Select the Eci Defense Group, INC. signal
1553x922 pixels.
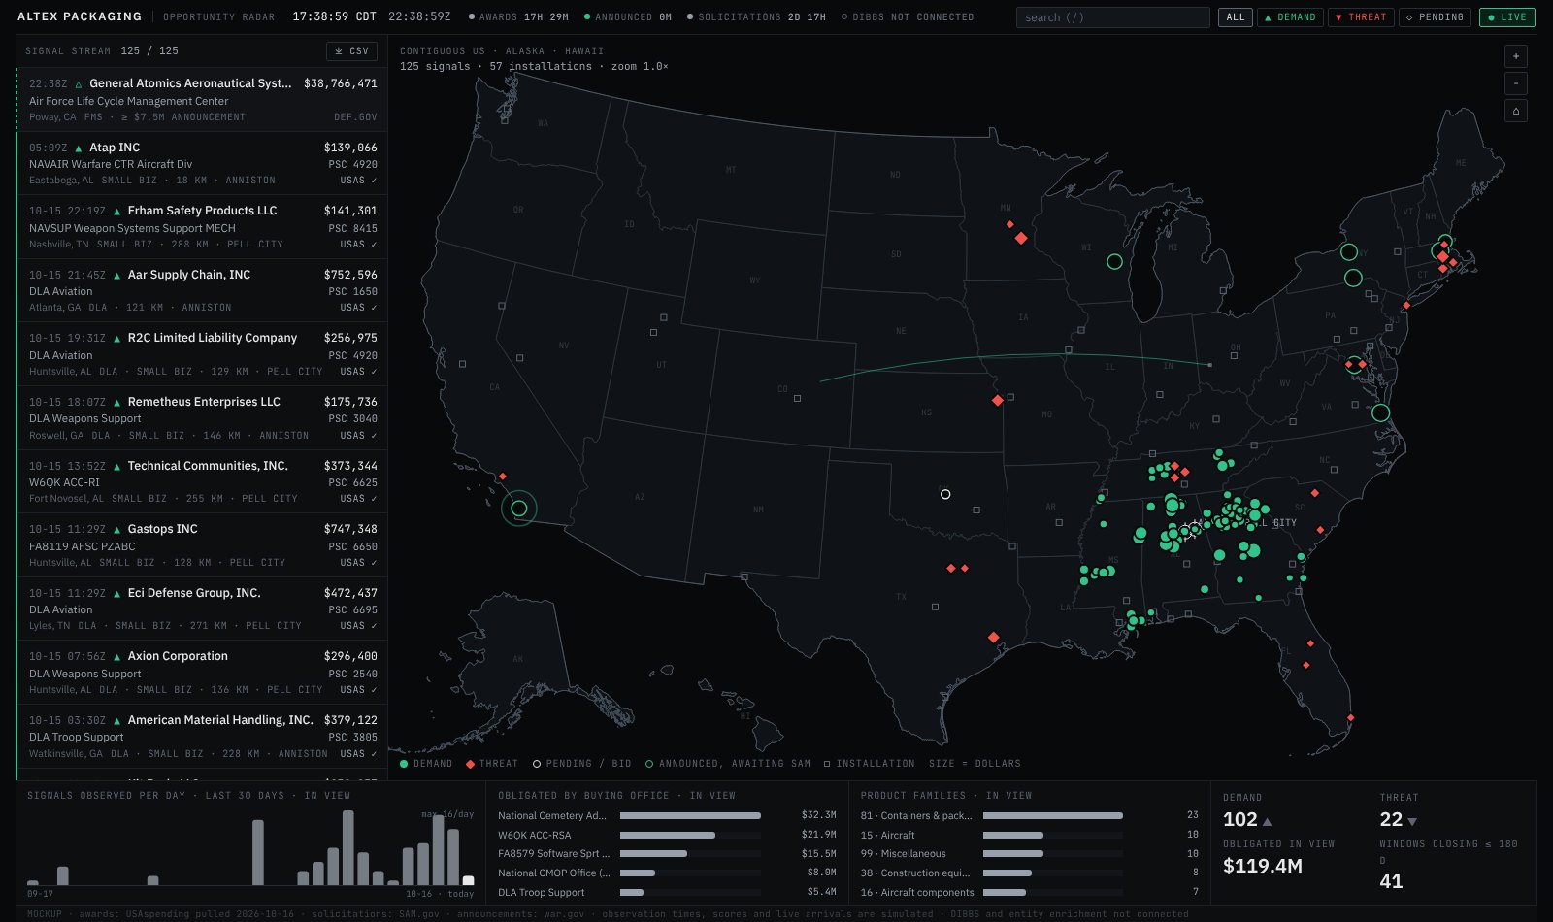pos(202,609)
